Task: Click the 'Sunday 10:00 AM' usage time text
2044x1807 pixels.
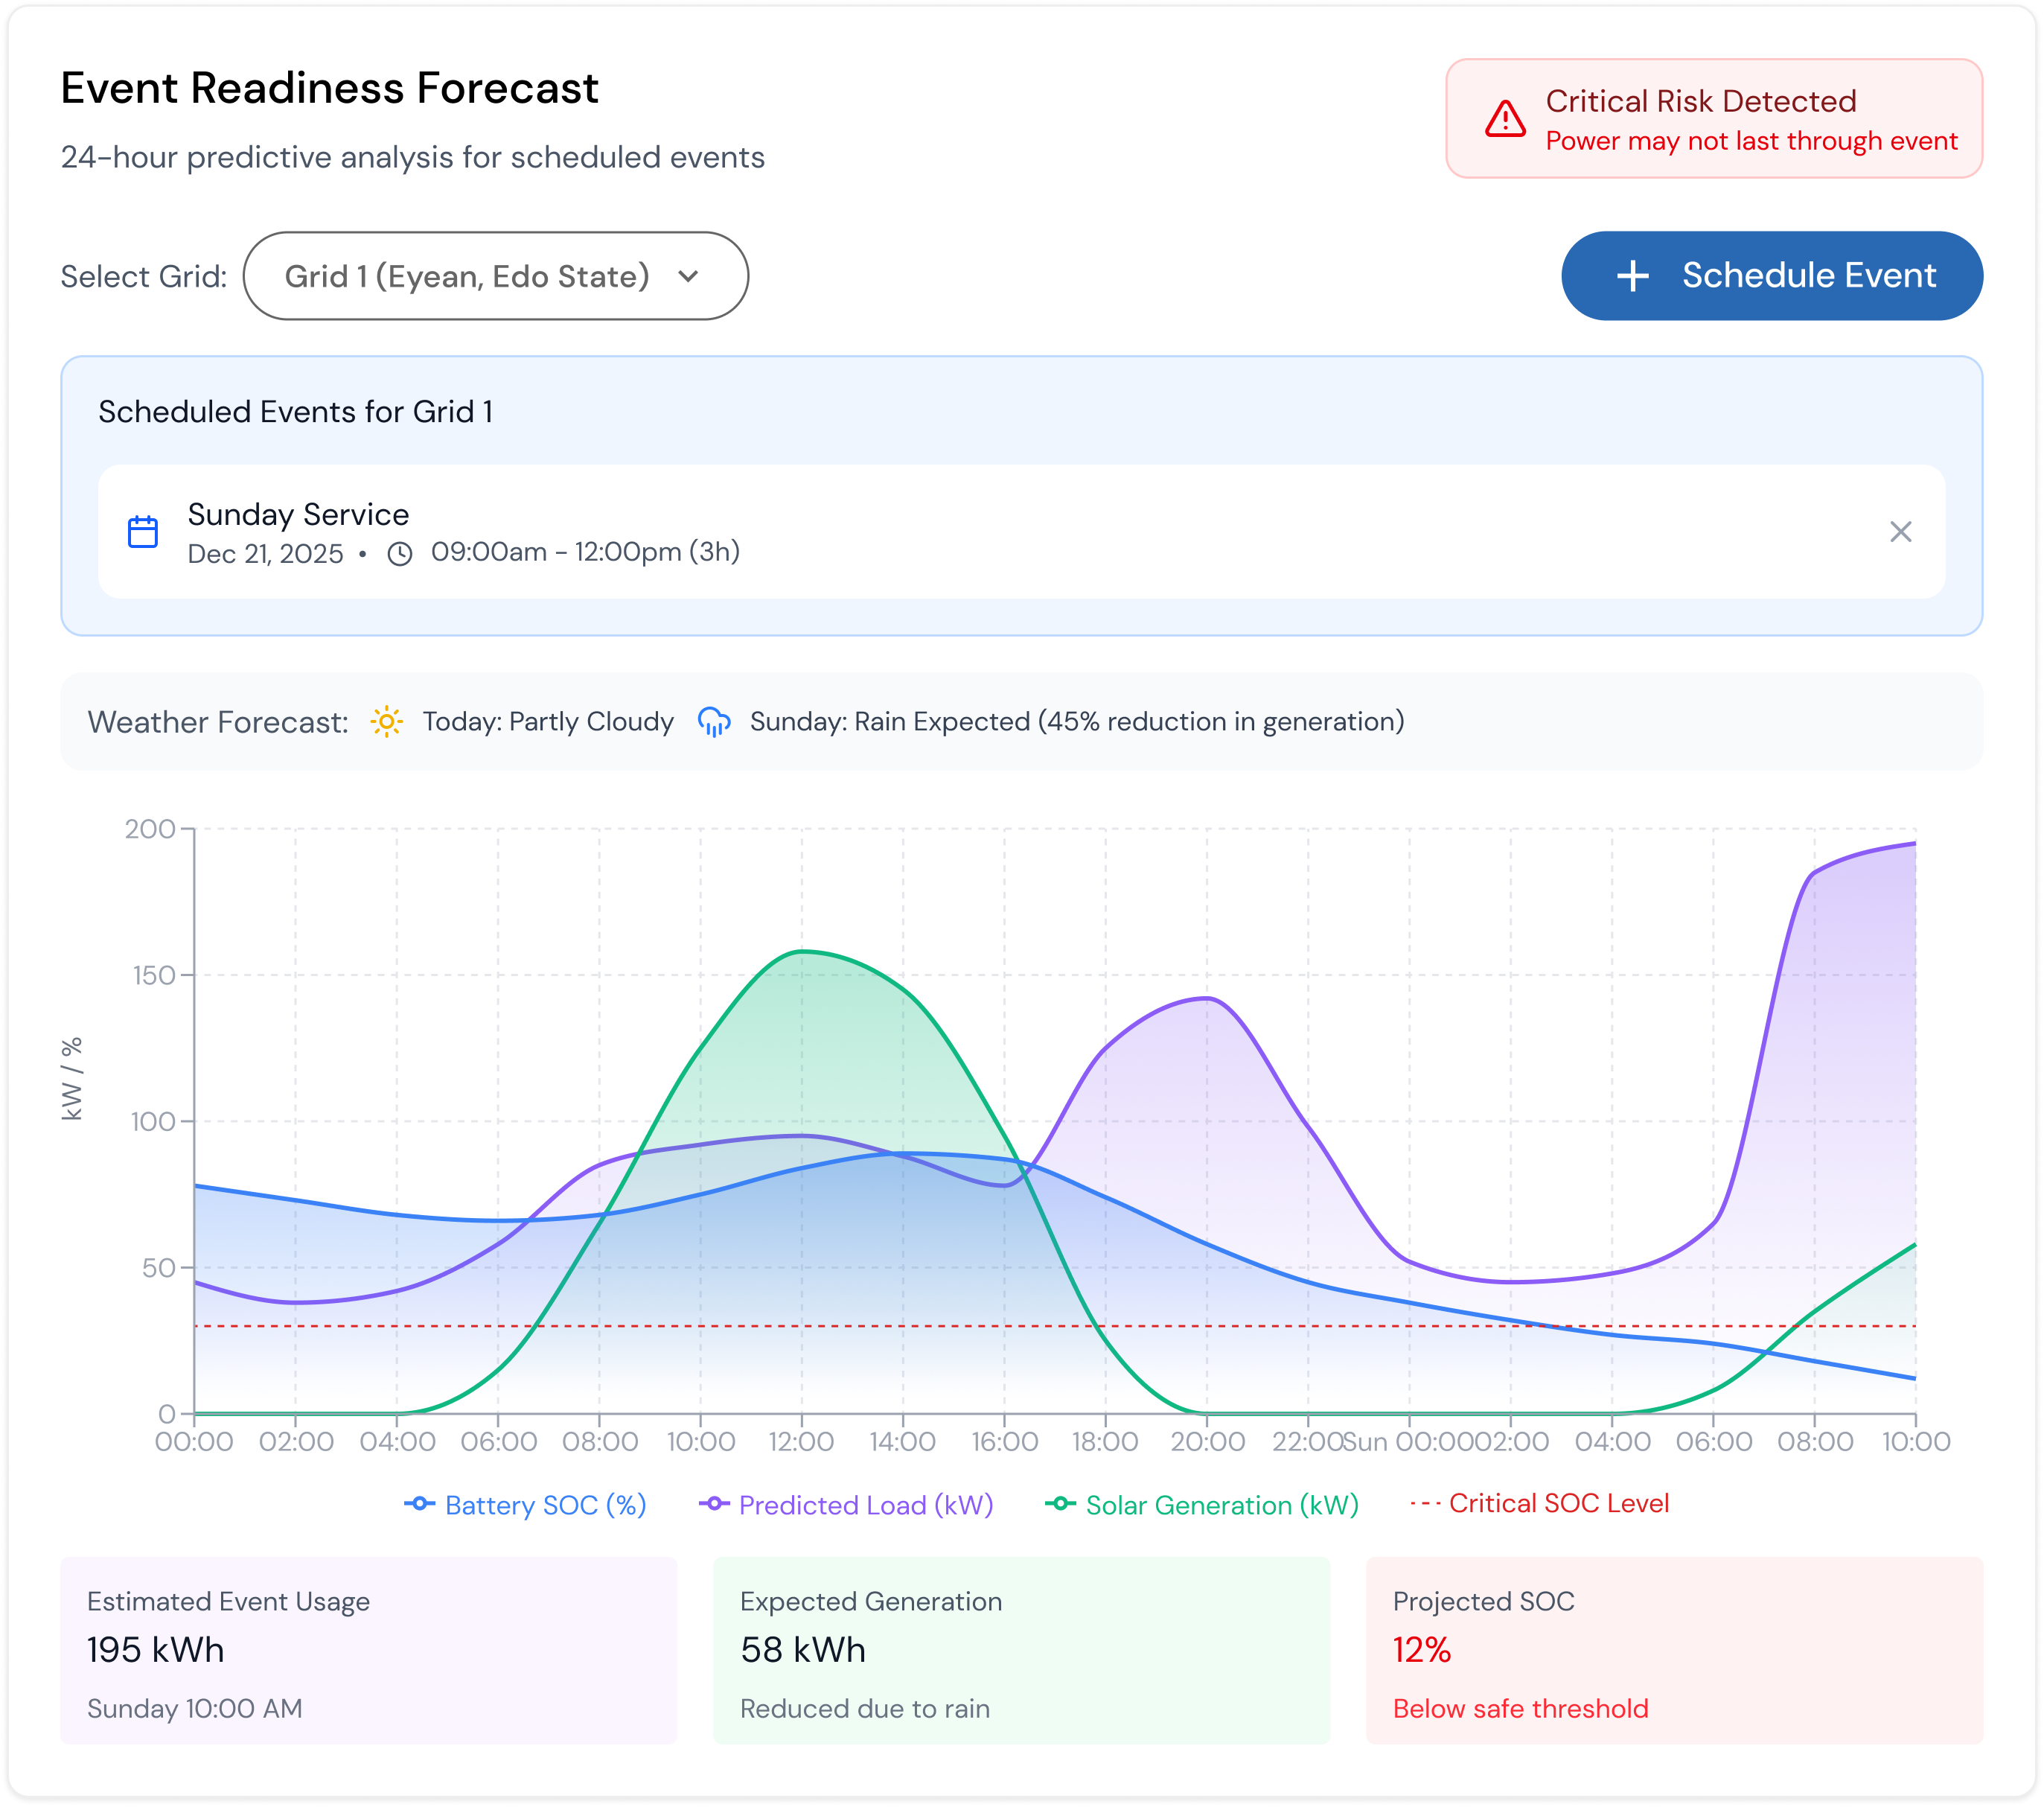Action: 194,1709
